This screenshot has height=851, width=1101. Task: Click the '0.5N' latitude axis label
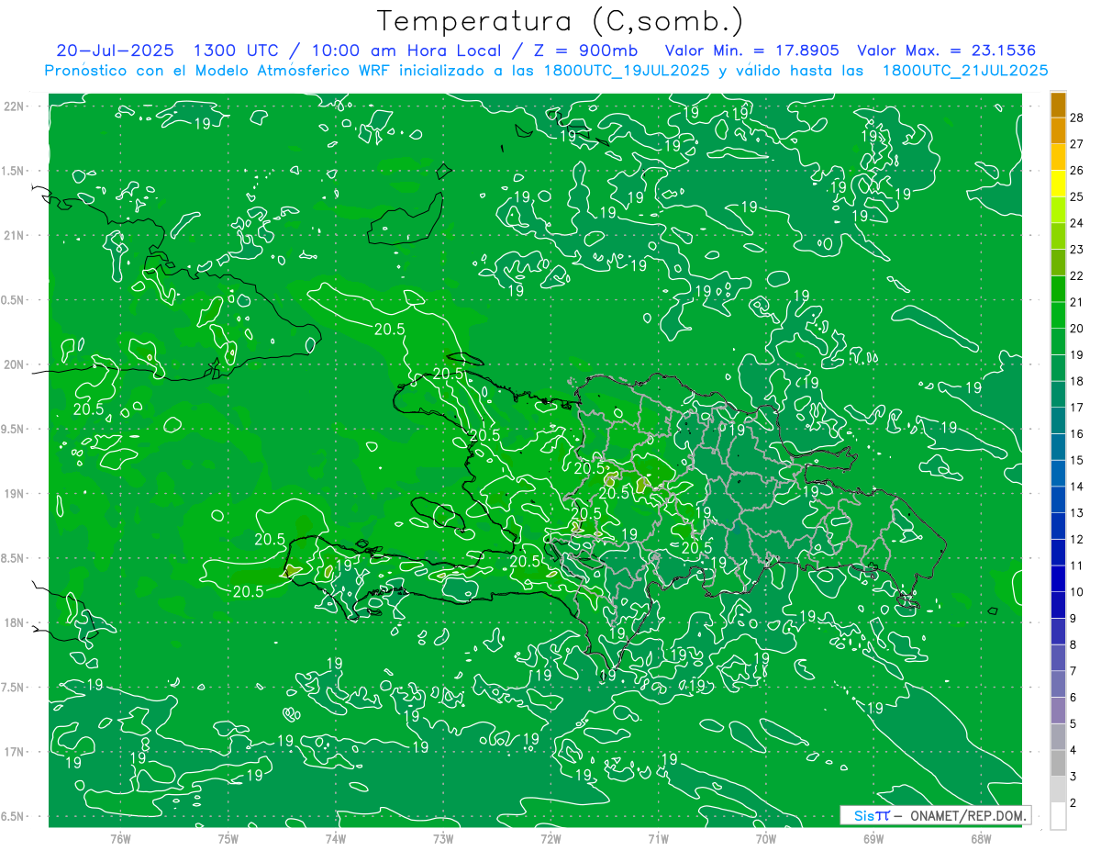(14, 300)
